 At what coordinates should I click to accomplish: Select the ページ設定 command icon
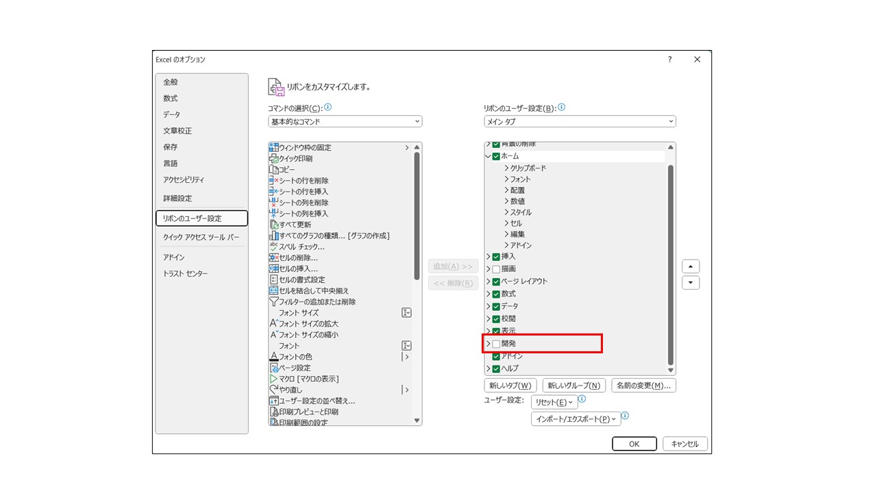pyautogui.click(x=273, y=368)
